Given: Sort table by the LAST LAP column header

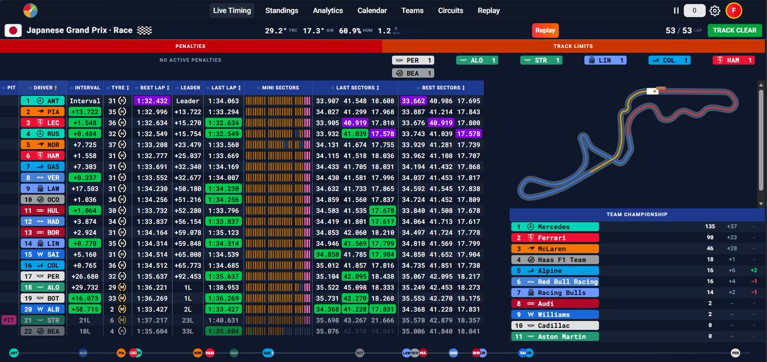Looking at the screenshot, I should 224,88.
